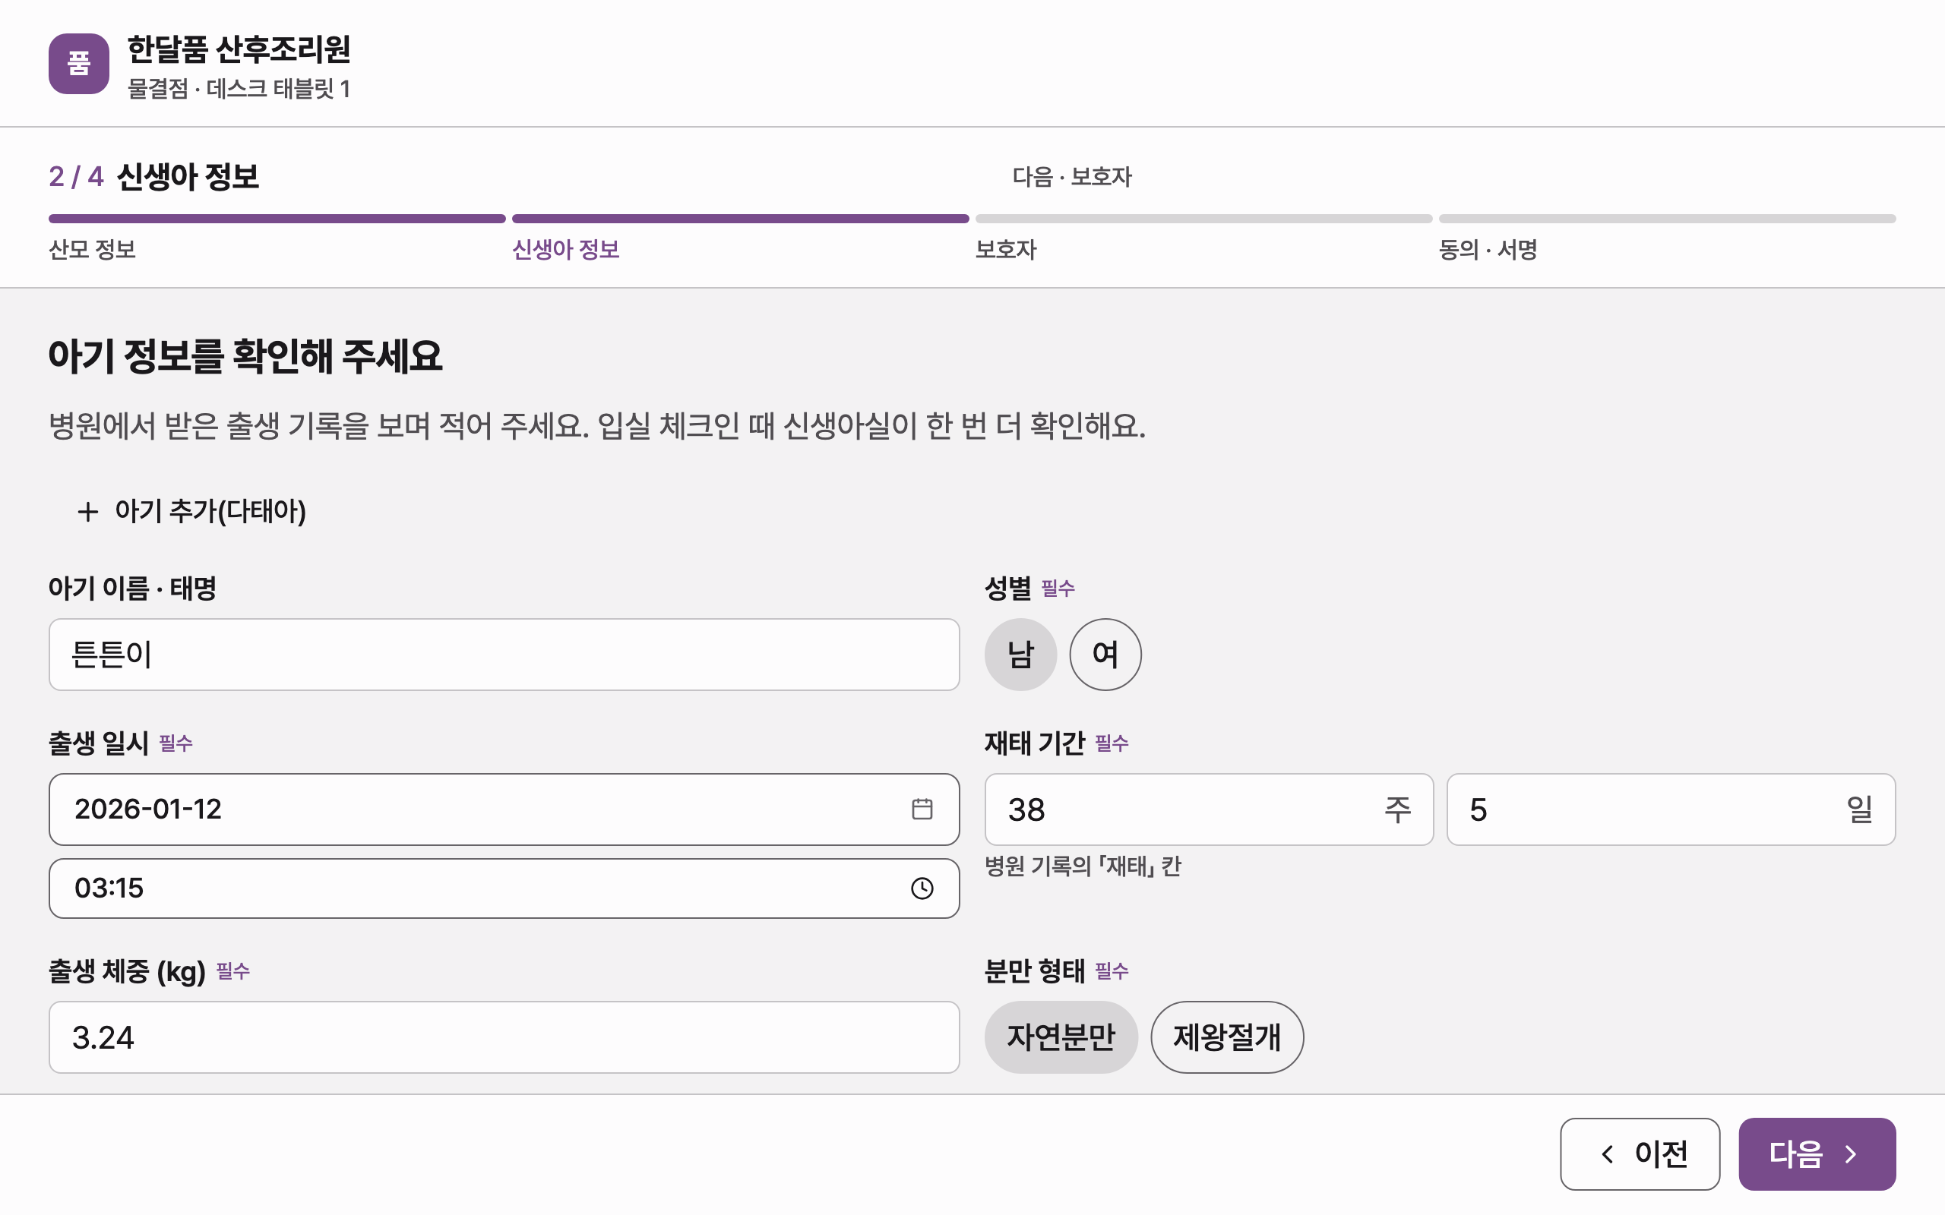This screenshot has width=1945, height=1215.
Task: Open the calendar picker in birth date field
Action: 922,809
